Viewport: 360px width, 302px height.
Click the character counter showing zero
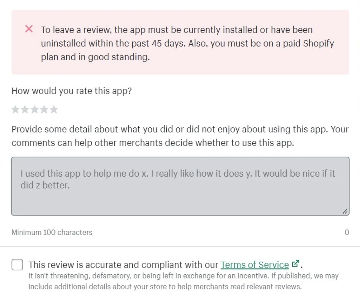(346, 232)
